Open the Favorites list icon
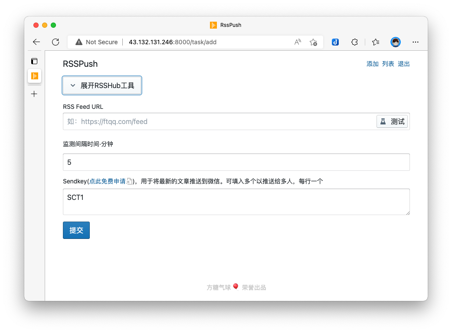The height and width of the screenshot is (333, 452). click(375, 42)
